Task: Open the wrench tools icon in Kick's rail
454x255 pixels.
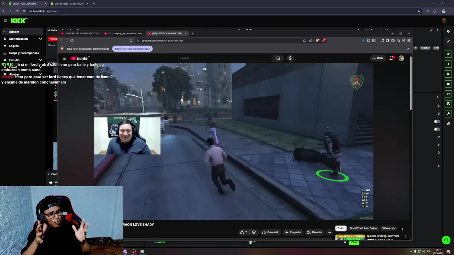Action: coord(448,114)
